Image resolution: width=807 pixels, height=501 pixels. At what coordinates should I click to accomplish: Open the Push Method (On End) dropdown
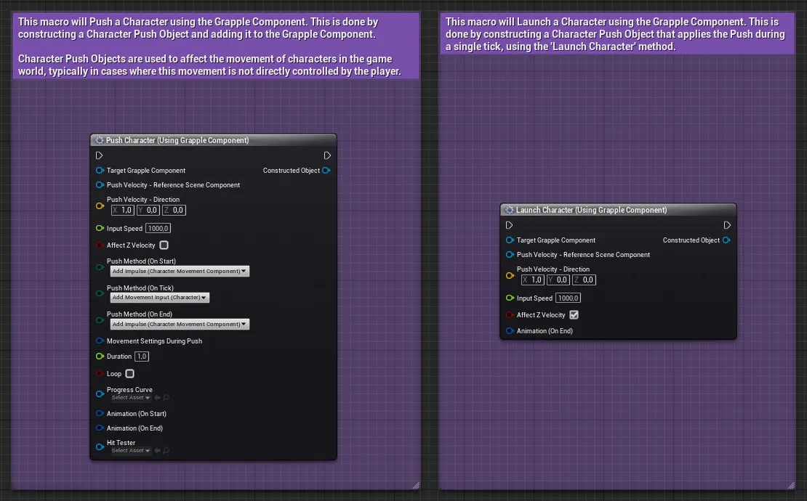click(x=180, y=325)
